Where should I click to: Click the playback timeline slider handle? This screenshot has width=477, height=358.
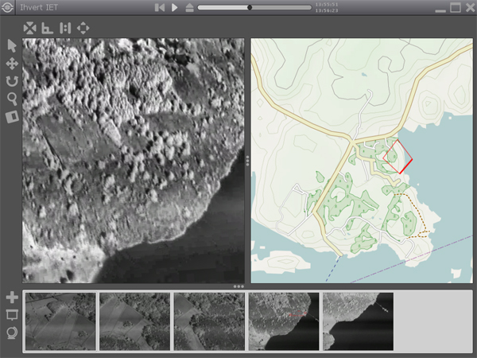pos(250,8)
